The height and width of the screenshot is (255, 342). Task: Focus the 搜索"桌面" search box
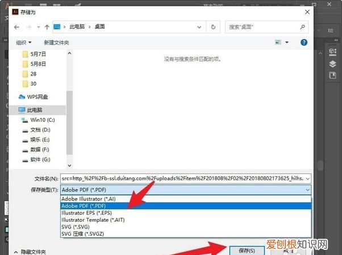[263, 27]
